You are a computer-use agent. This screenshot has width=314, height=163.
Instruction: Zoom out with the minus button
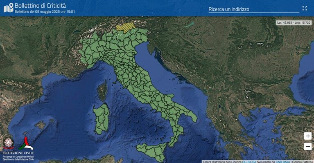pos(308,146)
